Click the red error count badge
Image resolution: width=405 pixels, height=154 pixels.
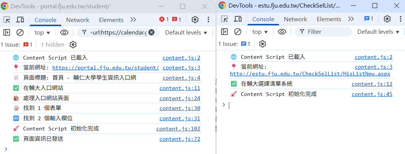(164, 20)
